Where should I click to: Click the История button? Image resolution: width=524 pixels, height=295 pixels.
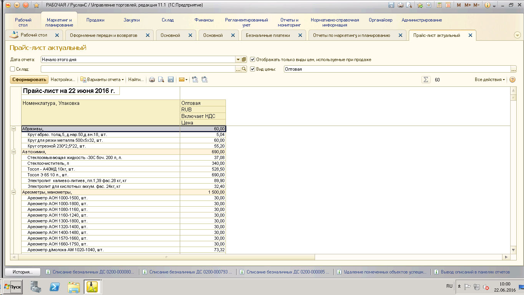(22, 272)
